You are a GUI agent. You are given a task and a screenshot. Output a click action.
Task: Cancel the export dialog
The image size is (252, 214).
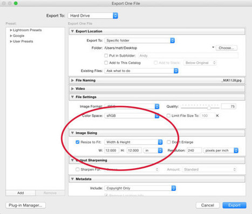(x=208, y=205)
